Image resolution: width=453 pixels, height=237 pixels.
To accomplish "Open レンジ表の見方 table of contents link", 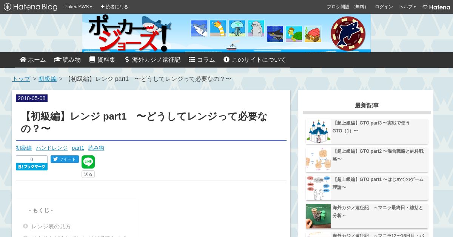I will [51, 226].
